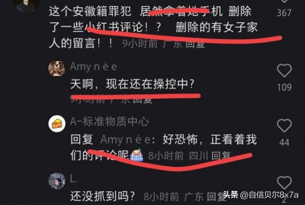Viewport: 305px width, 205px height.
Task: Open the top commenter's avatar
Action: (25, 5)
